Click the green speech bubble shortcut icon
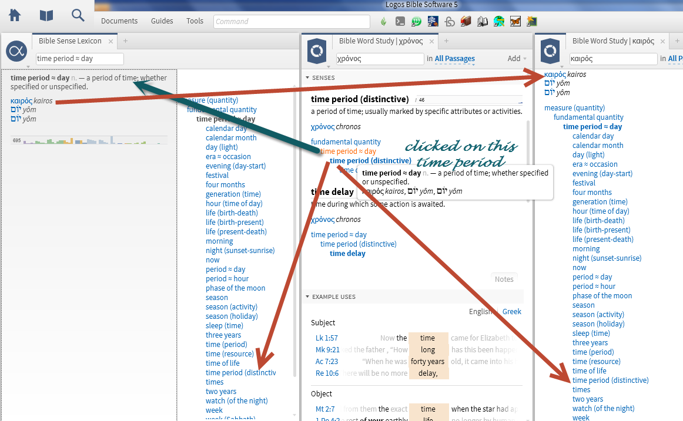 click(x=416, y=21)
